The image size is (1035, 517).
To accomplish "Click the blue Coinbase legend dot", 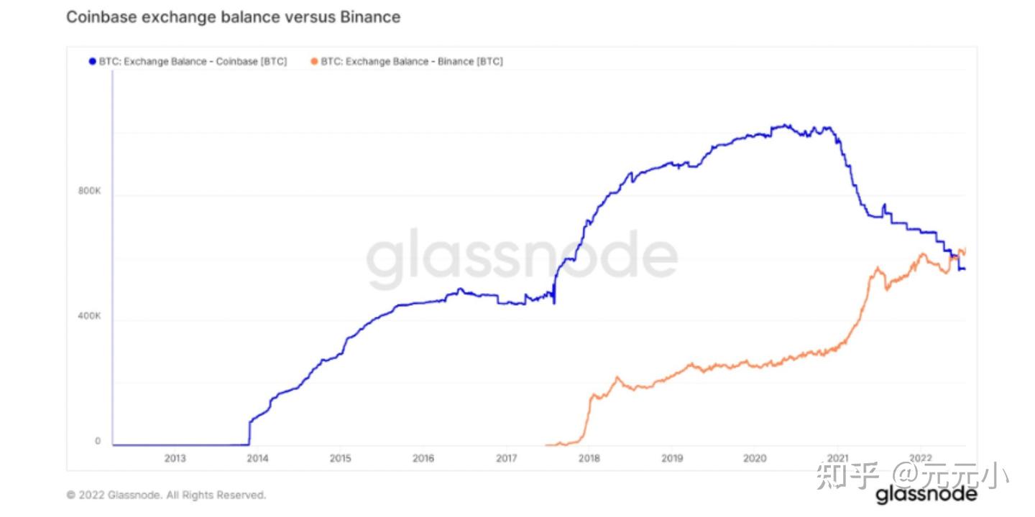I will click(92, 62).
